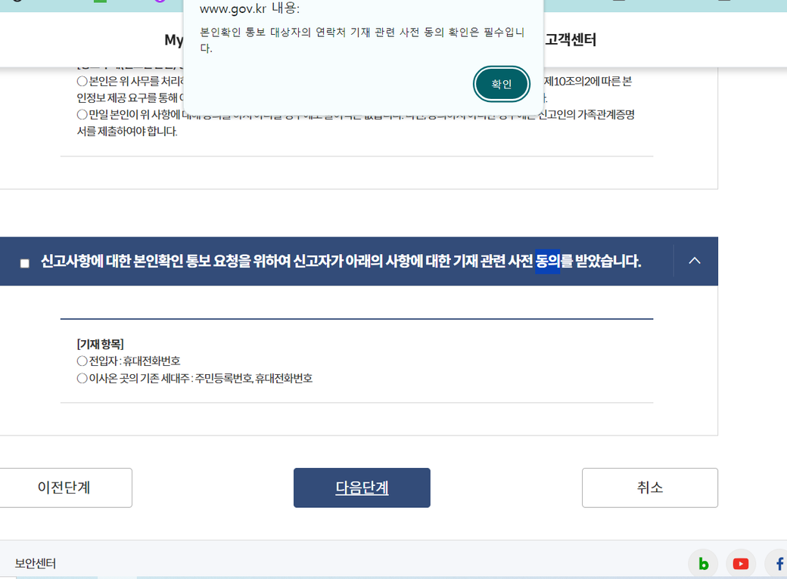This screenshot has height=579, width=787.
Task: Open the Facebook icon in the footer
Action: (x=778, y=563)
